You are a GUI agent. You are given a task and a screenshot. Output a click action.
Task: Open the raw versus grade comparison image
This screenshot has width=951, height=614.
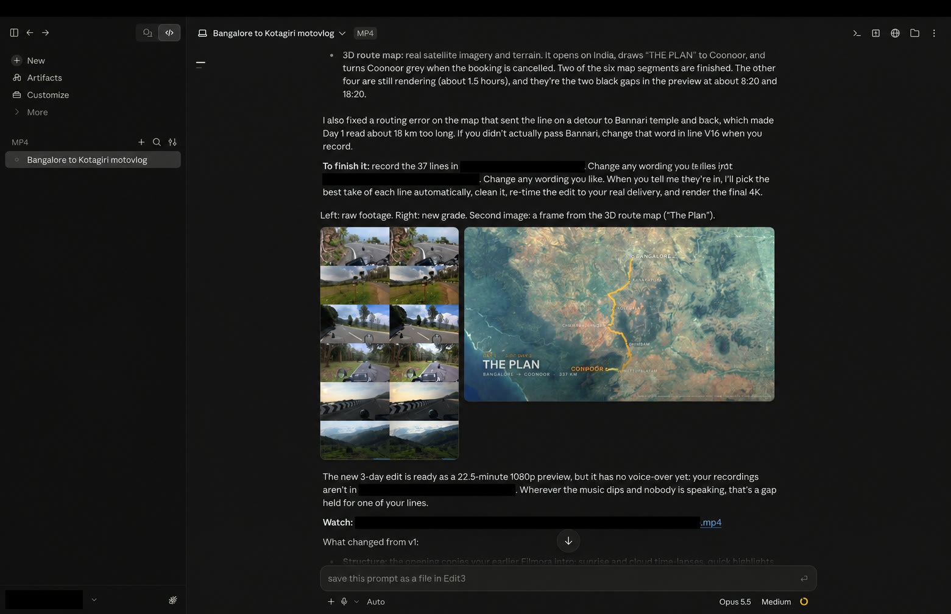pos(389,343)
